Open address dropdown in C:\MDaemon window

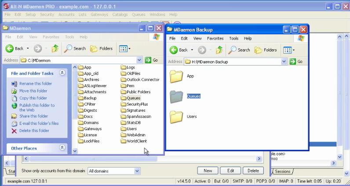139,60
